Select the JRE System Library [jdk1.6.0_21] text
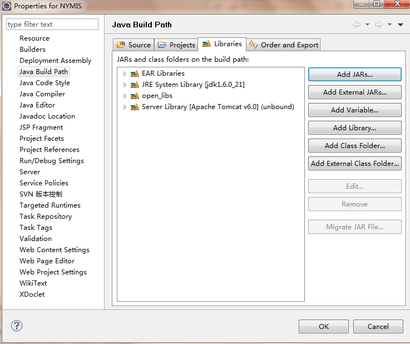Viewport: 410px width, 344px height. 193,85
